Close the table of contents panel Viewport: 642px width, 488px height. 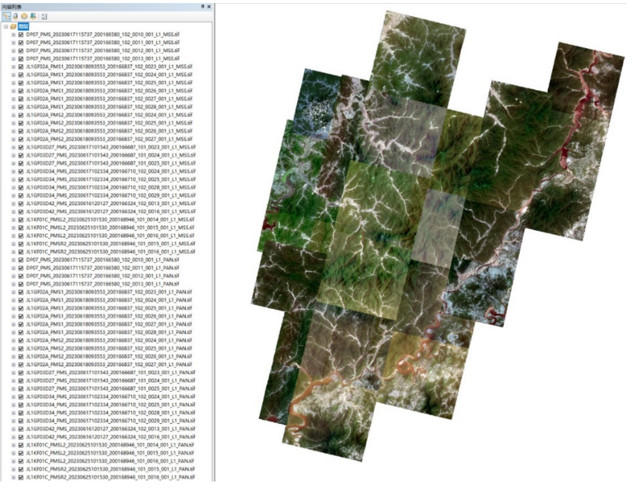[x=209, y=7]
